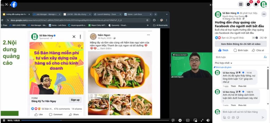The width and height of the screenshot is (270, 123).
Task: Toggle fullscreen video mode
Action: pyautogui.click(x=202, y=120)
